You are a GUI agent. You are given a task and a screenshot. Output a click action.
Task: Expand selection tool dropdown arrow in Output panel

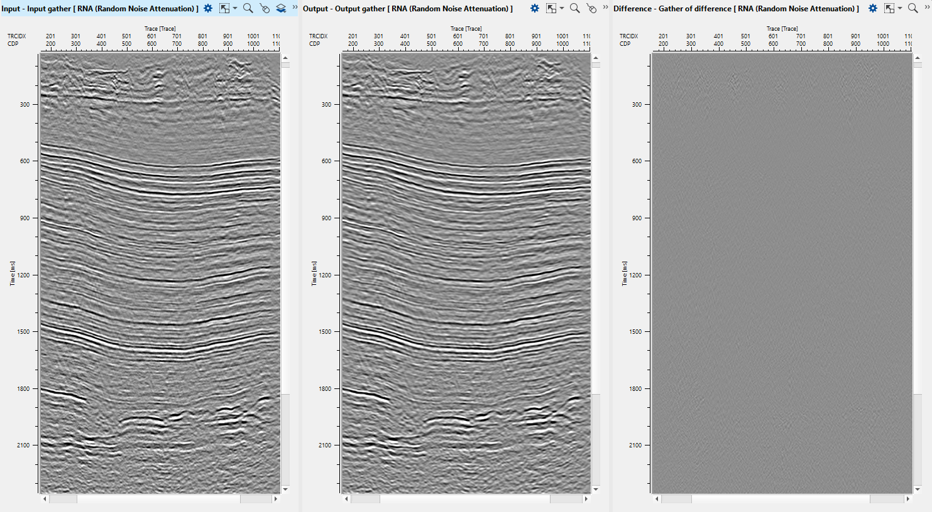(x=562, y=9)
